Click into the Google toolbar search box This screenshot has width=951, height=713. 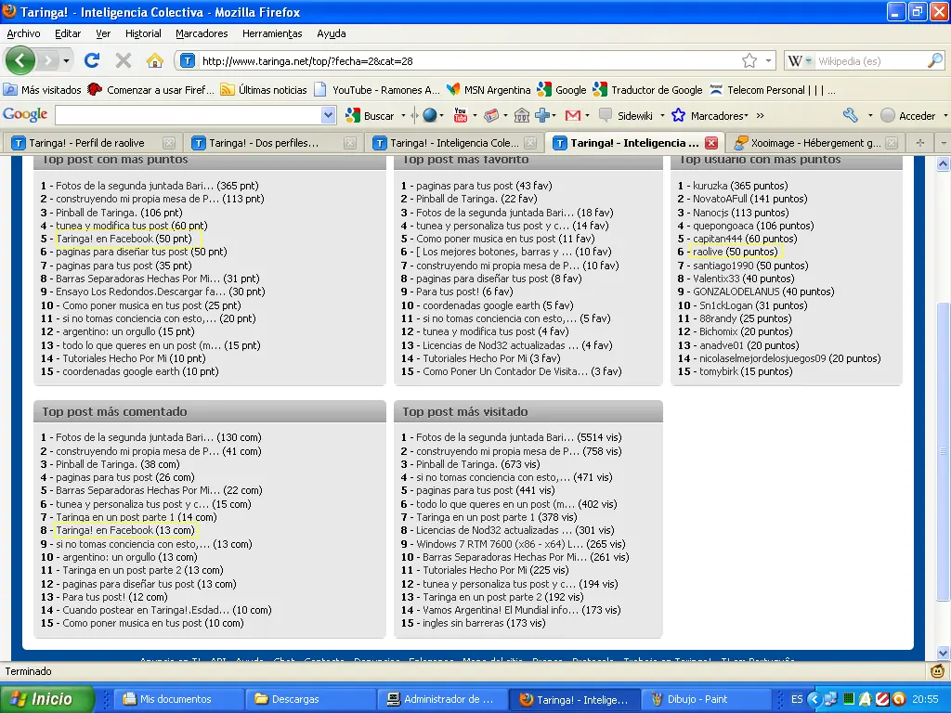pos(188,115)
